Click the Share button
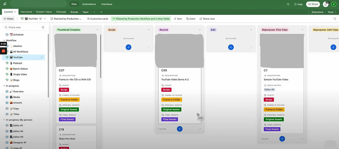 click(x=313, y=4)
